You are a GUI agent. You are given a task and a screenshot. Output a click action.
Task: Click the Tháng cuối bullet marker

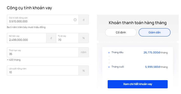pos(109,67)
